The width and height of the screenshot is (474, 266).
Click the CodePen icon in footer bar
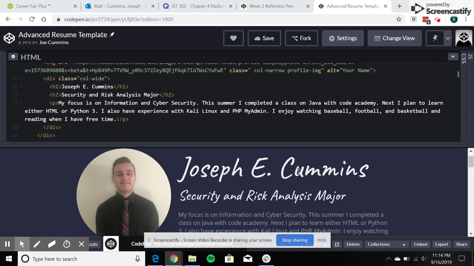(111, 244)
